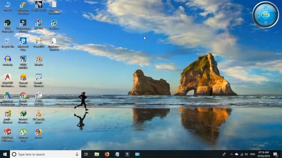
Task: Open the clock showing 07:16 AM
Action: tap(264, 154)
